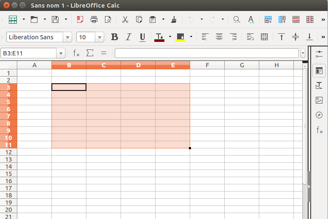328x219 pixels.
Task: Click into the formula input line
Action: tap(207, 53)
